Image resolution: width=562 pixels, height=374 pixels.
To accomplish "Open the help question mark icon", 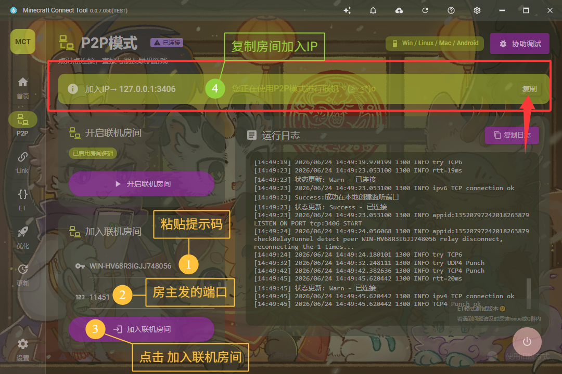I will [451, 10].
